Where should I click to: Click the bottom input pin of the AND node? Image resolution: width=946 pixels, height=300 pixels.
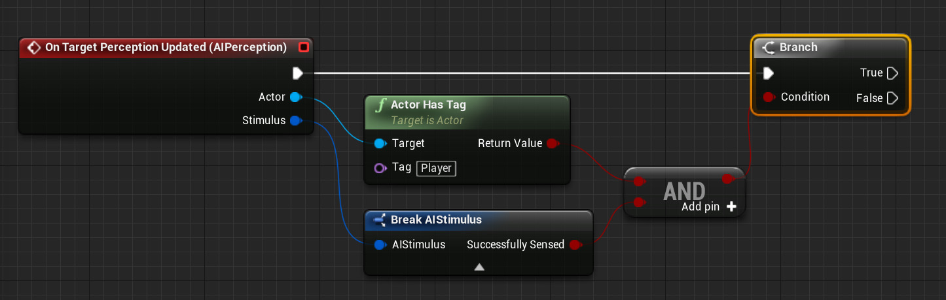[x=640, y=203]
